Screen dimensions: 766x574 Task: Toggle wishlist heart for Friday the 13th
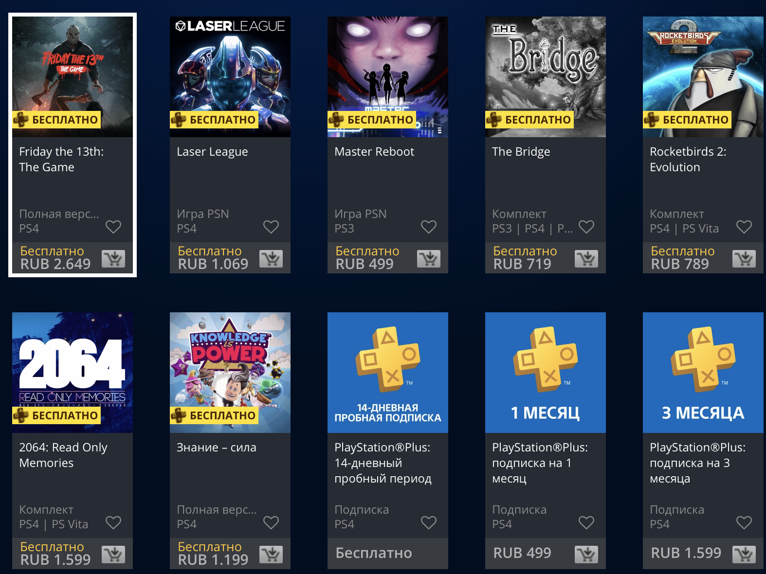tap(113, 227)
